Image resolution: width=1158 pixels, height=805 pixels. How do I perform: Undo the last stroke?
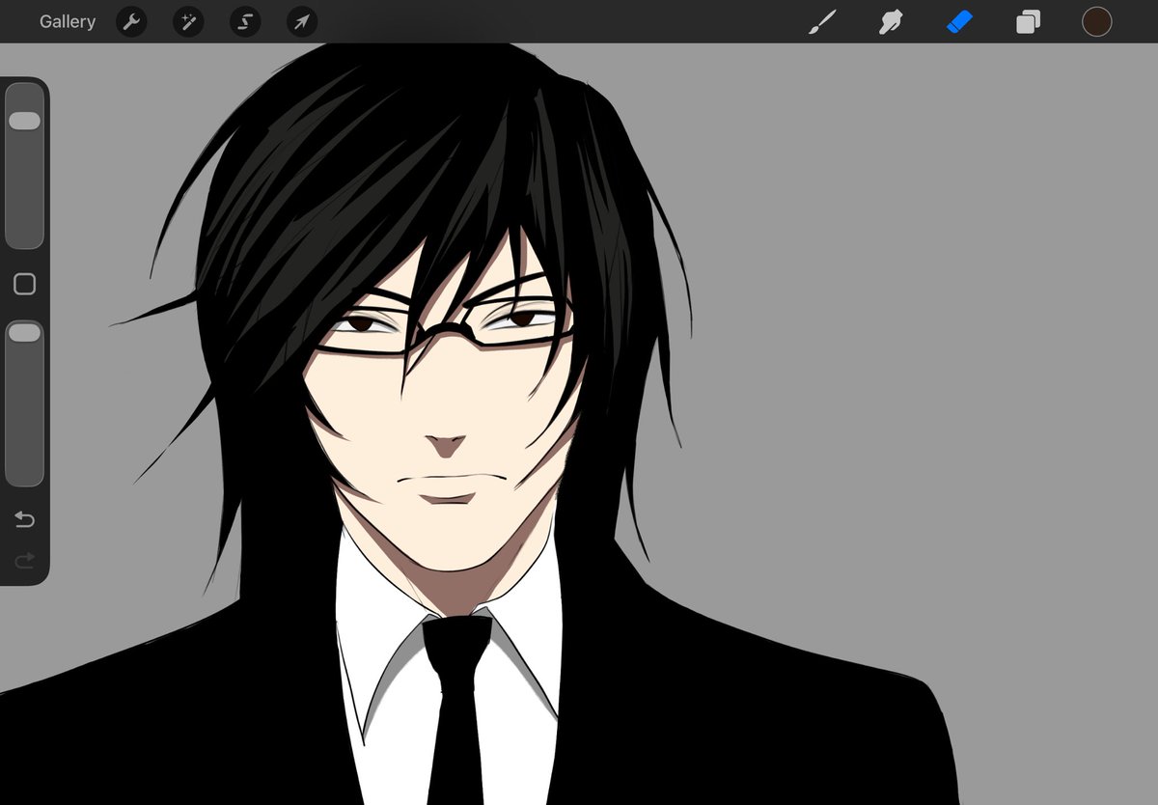tap(24, 520)
